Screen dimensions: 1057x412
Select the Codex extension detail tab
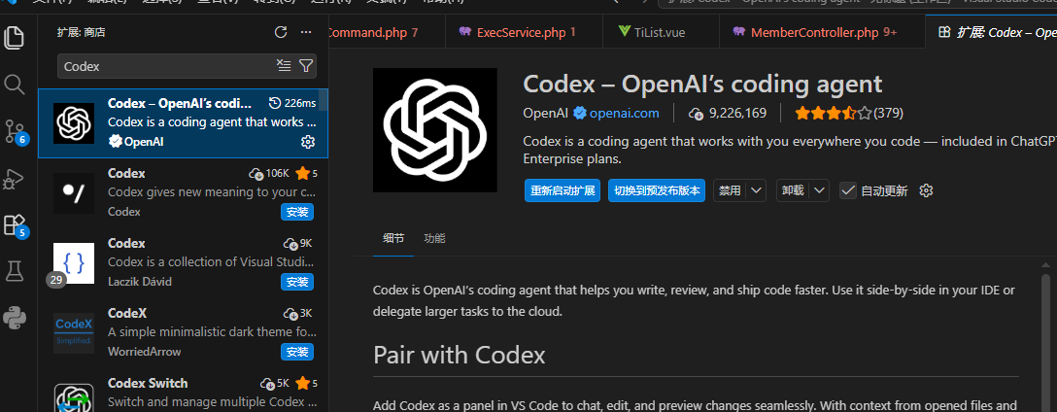click(x=991, y=32)
